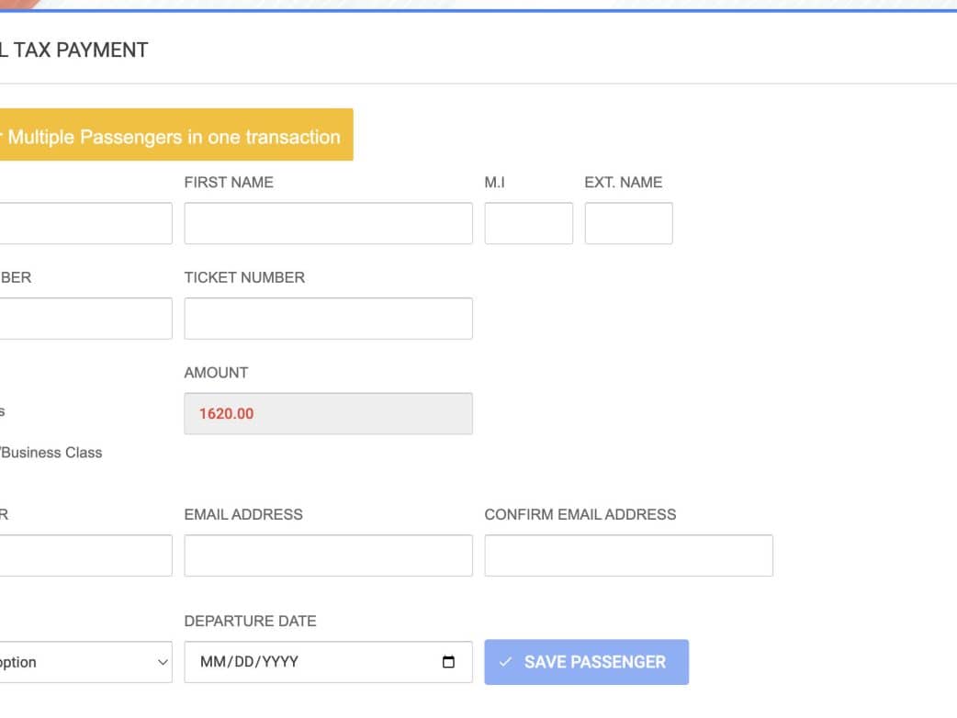Click the Multiple Passengers in one transaction button

coord(175,137)
